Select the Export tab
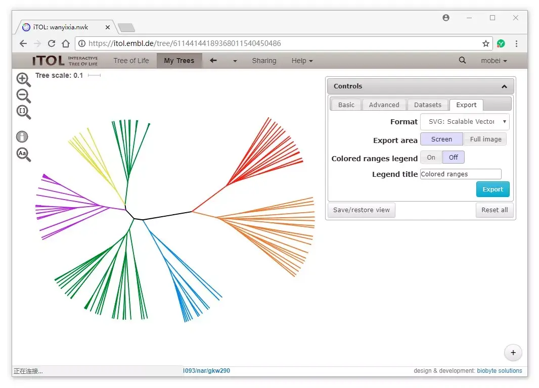 click(x=466, y=105)
